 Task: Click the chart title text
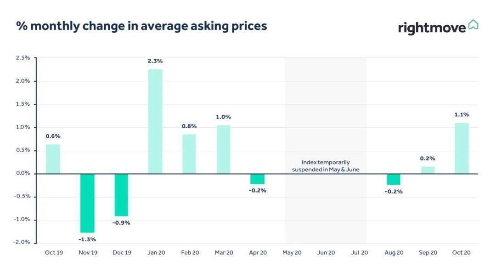tap(141, 26)
